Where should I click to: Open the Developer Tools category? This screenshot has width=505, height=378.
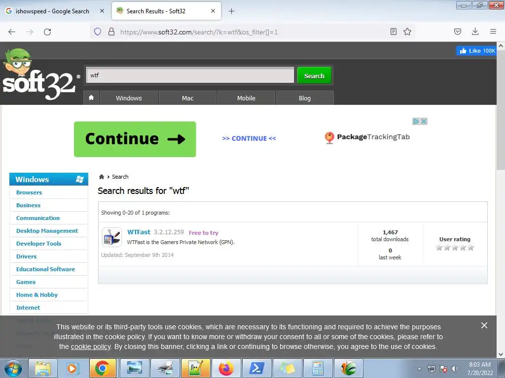click(38, 244)
